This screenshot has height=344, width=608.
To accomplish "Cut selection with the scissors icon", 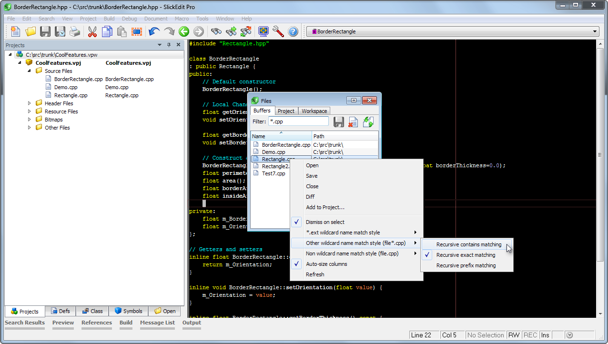I will pos(92,31).
